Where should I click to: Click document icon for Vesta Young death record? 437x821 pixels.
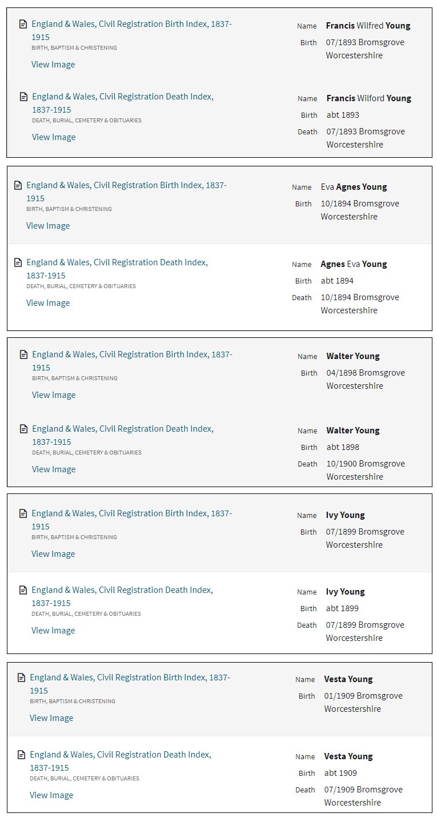21,755
